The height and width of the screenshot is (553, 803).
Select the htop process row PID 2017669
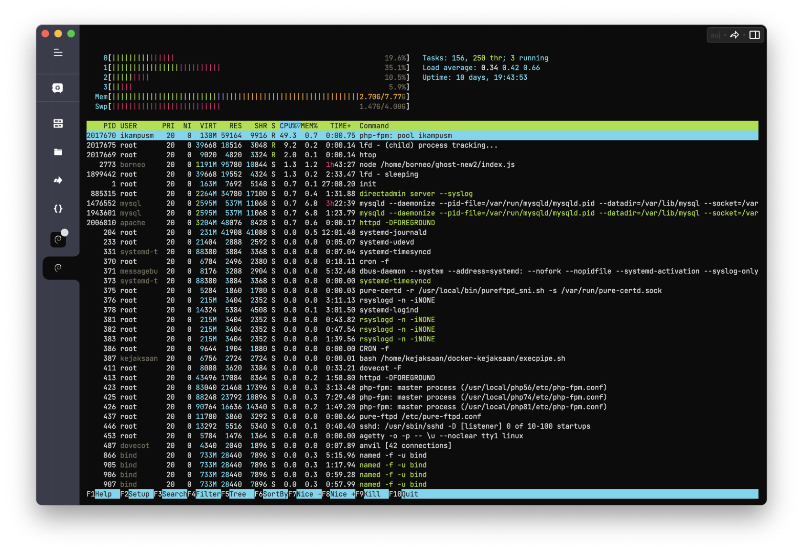(x=422, y=155)
